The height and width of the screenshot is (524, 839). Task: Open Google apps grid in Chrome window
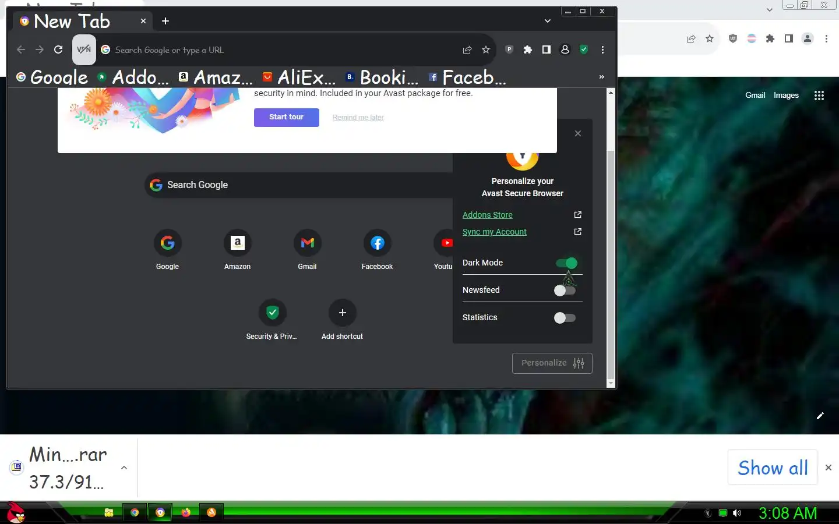(819, 95)
